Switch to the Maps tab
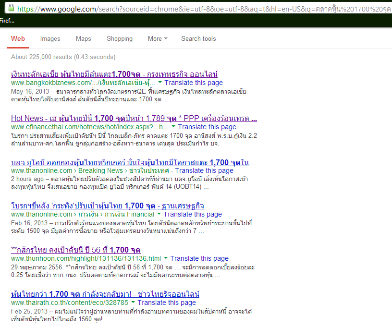 [x=84, y=39]
